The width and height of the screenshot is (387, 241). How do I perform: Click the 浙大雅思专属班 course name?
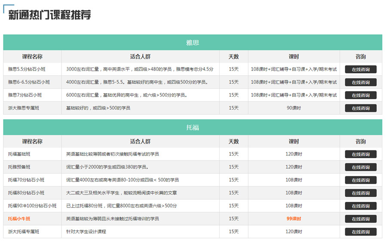[x=24, y=108]
